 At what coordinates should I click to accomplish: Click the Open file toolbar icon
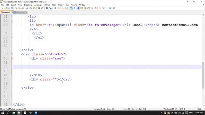point(5,8)
